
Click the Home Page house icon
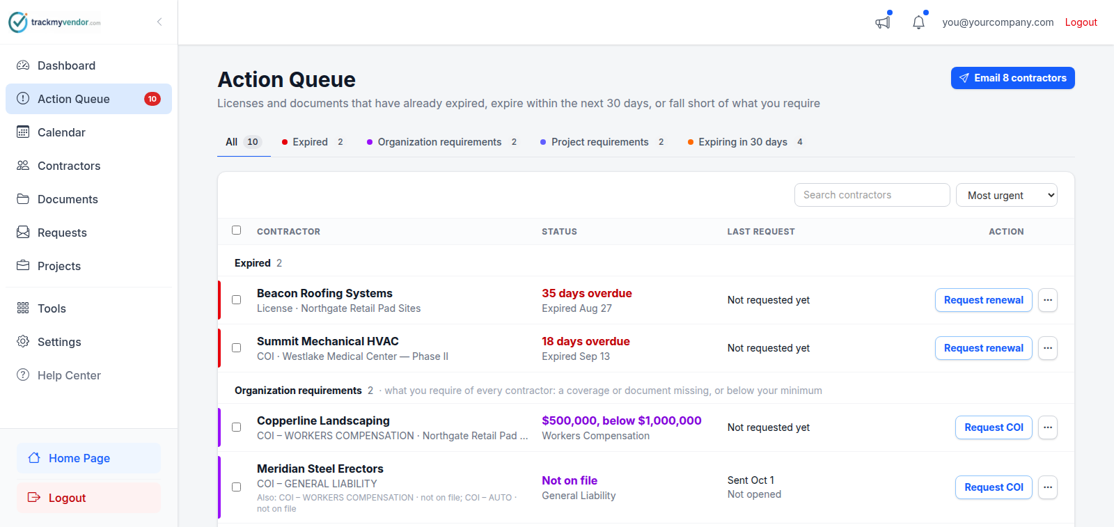(x=34, y=458)
